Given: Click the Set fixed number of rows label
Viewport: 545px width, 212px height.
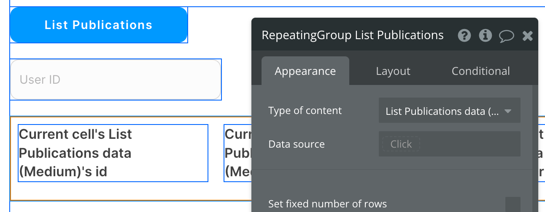Looking at the screenshot, I should pos(327,204).
